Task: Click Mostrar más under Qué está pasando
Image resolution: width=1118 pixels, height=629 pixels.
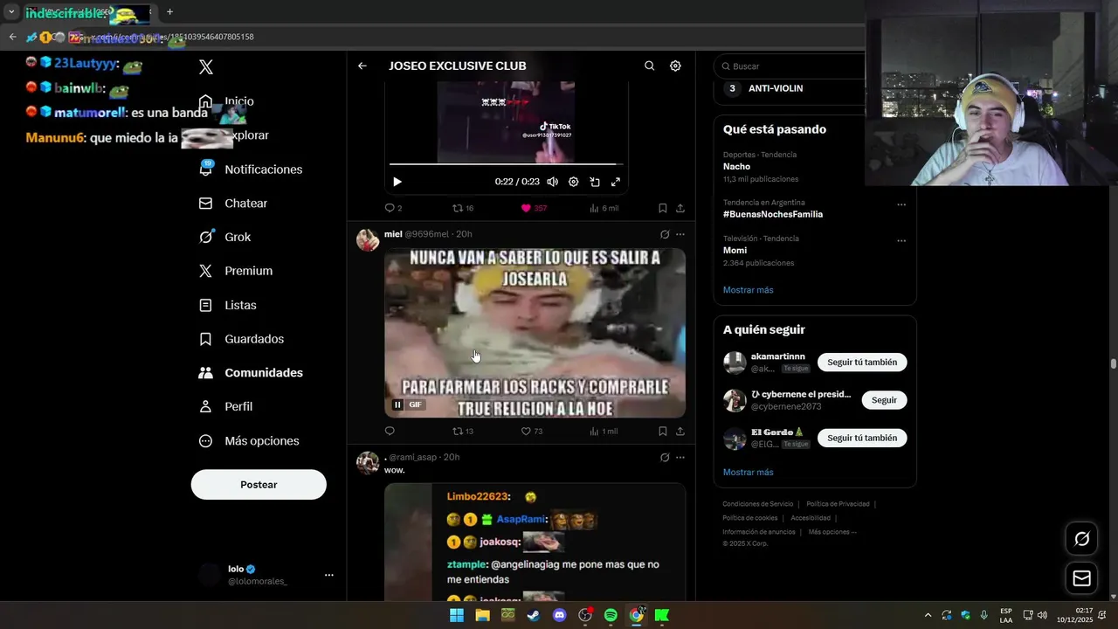Action: click(748, 290)
